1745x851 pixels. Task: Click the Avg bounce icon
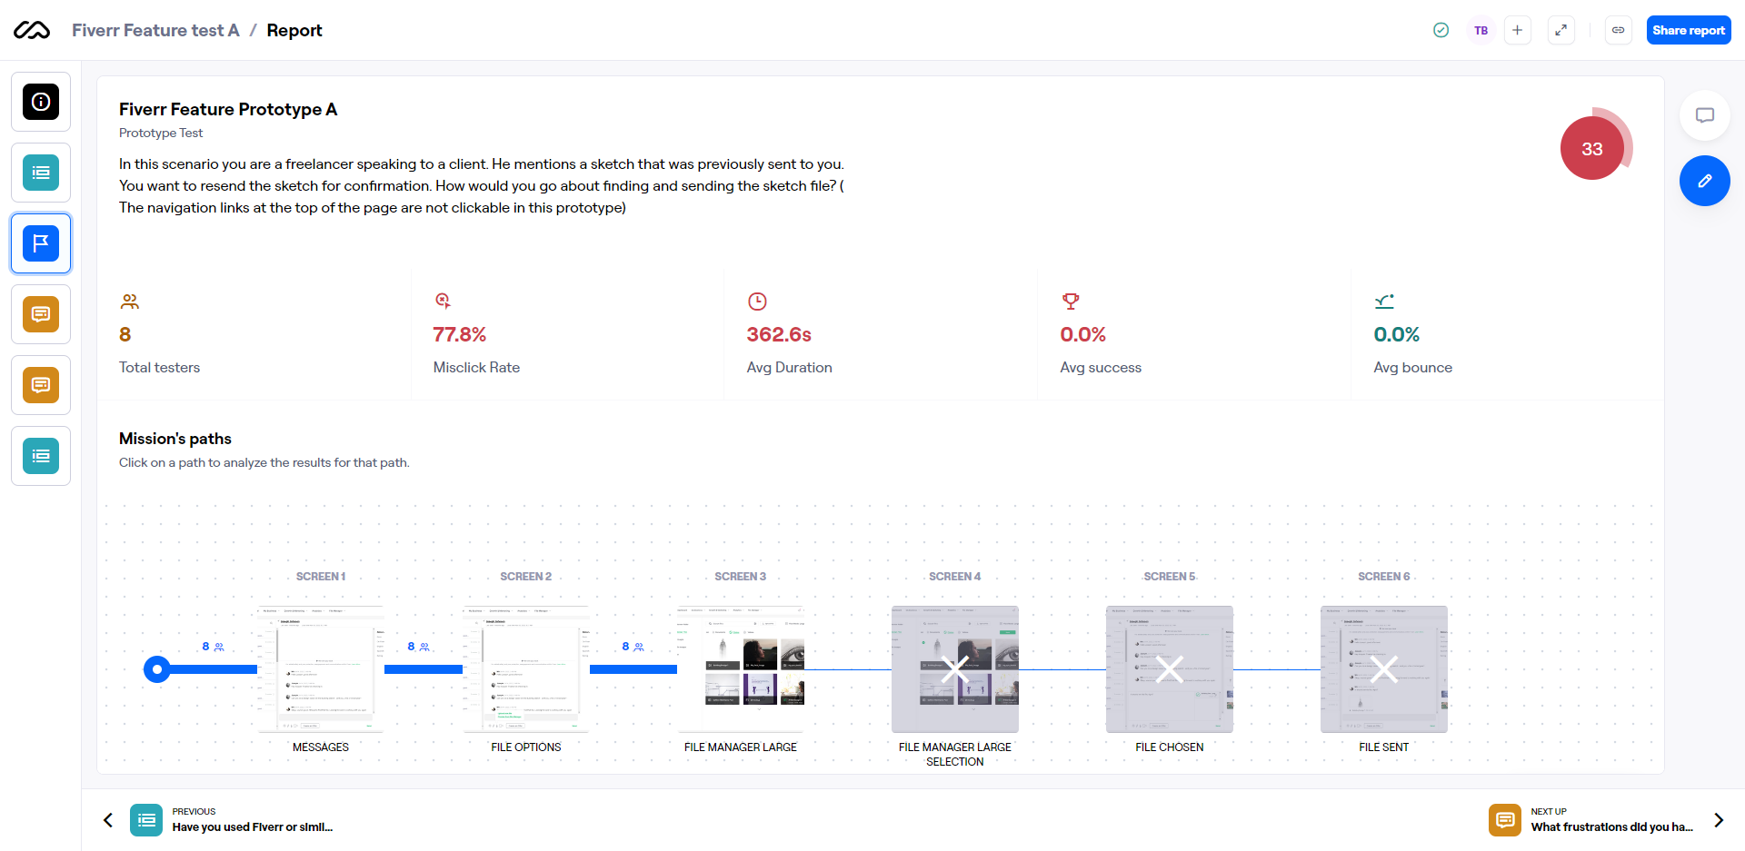(x=1384, y=302)
